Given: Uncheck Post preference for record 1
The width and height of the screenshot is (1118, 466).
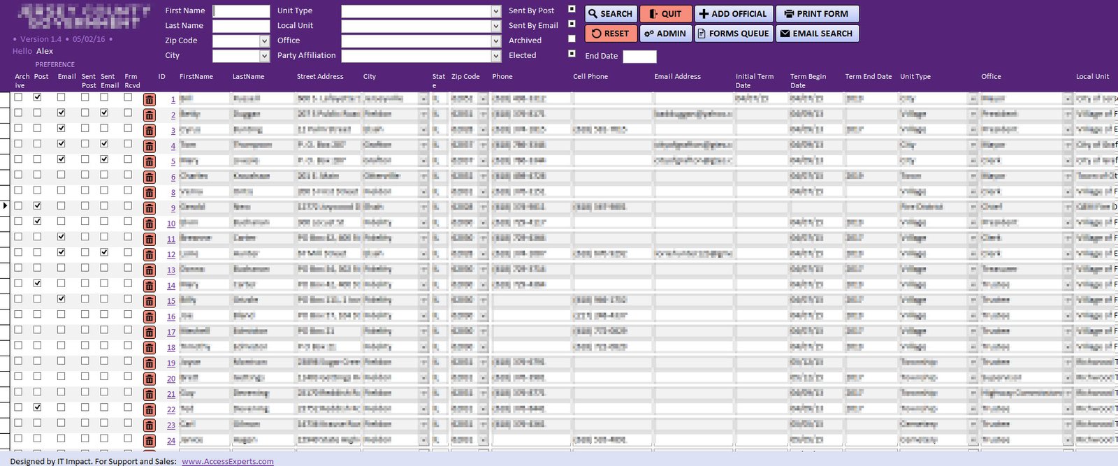Looking at the screenshot, I should 38,97.
